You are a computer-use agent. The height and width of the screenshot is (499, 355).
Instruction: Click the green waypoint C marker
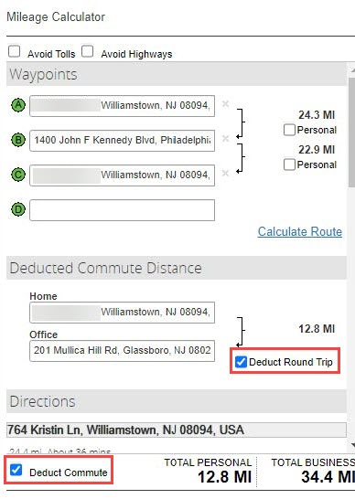pyautogui.click(x=18, y=175)
